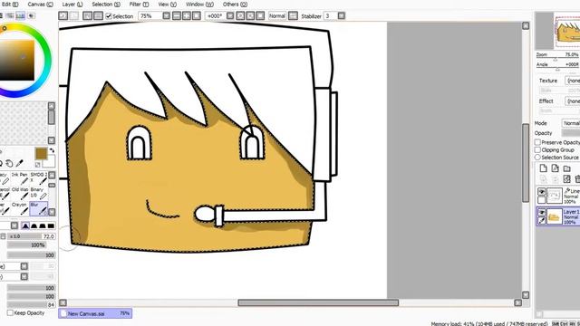Viewport: 580px width, 326px height.
Task: Open the Others menu
Action: (235, 5)
